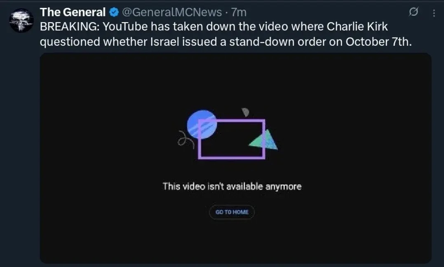Click "Charlie Kirk" in the post text
This screenshot has height=267, width=444.
coord(357,27)
